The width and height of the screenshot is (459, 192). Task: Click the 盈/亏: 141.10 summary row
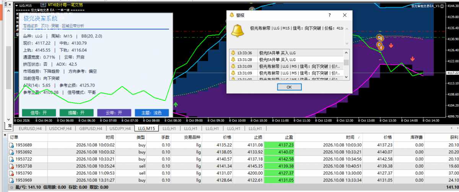(233, 187)
